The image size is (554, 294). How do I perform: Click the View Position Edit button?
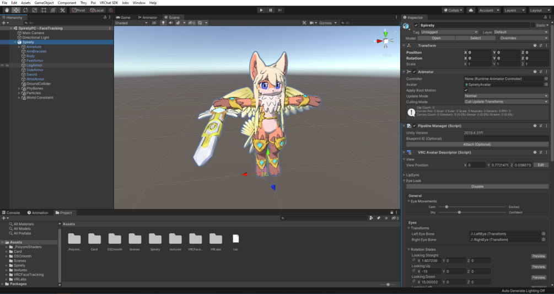[541, 165]
